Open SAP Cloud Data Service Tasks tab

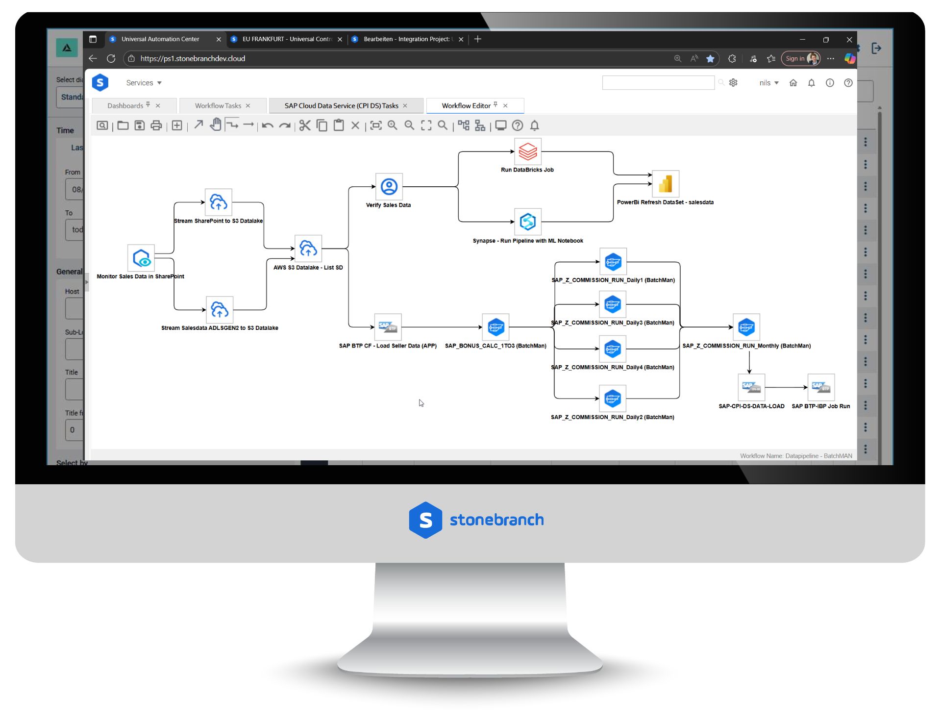(341, 106)
